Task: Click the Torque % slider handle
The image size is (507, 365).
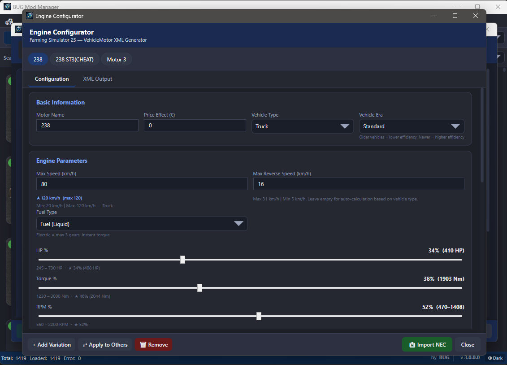Action: [199, 288]
